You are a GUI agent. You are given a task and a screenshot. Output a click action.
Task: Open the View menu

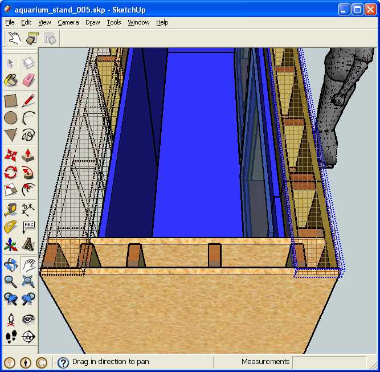44,23
